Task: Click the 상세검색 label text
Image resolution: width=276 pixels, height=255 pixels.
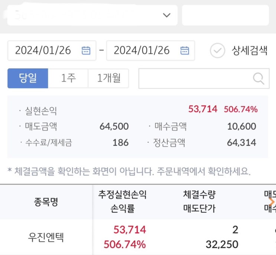Action: (x=249, y=51)
